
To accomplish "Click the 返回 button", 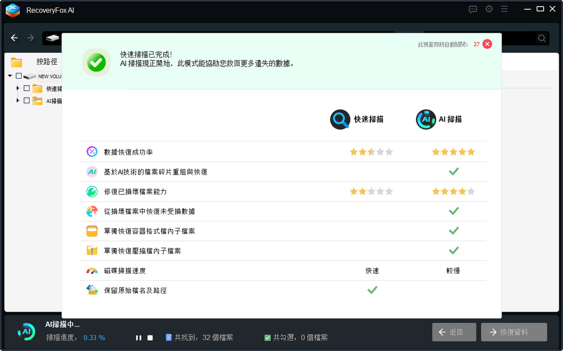I will pyautogui.click(x=454, y=332).
